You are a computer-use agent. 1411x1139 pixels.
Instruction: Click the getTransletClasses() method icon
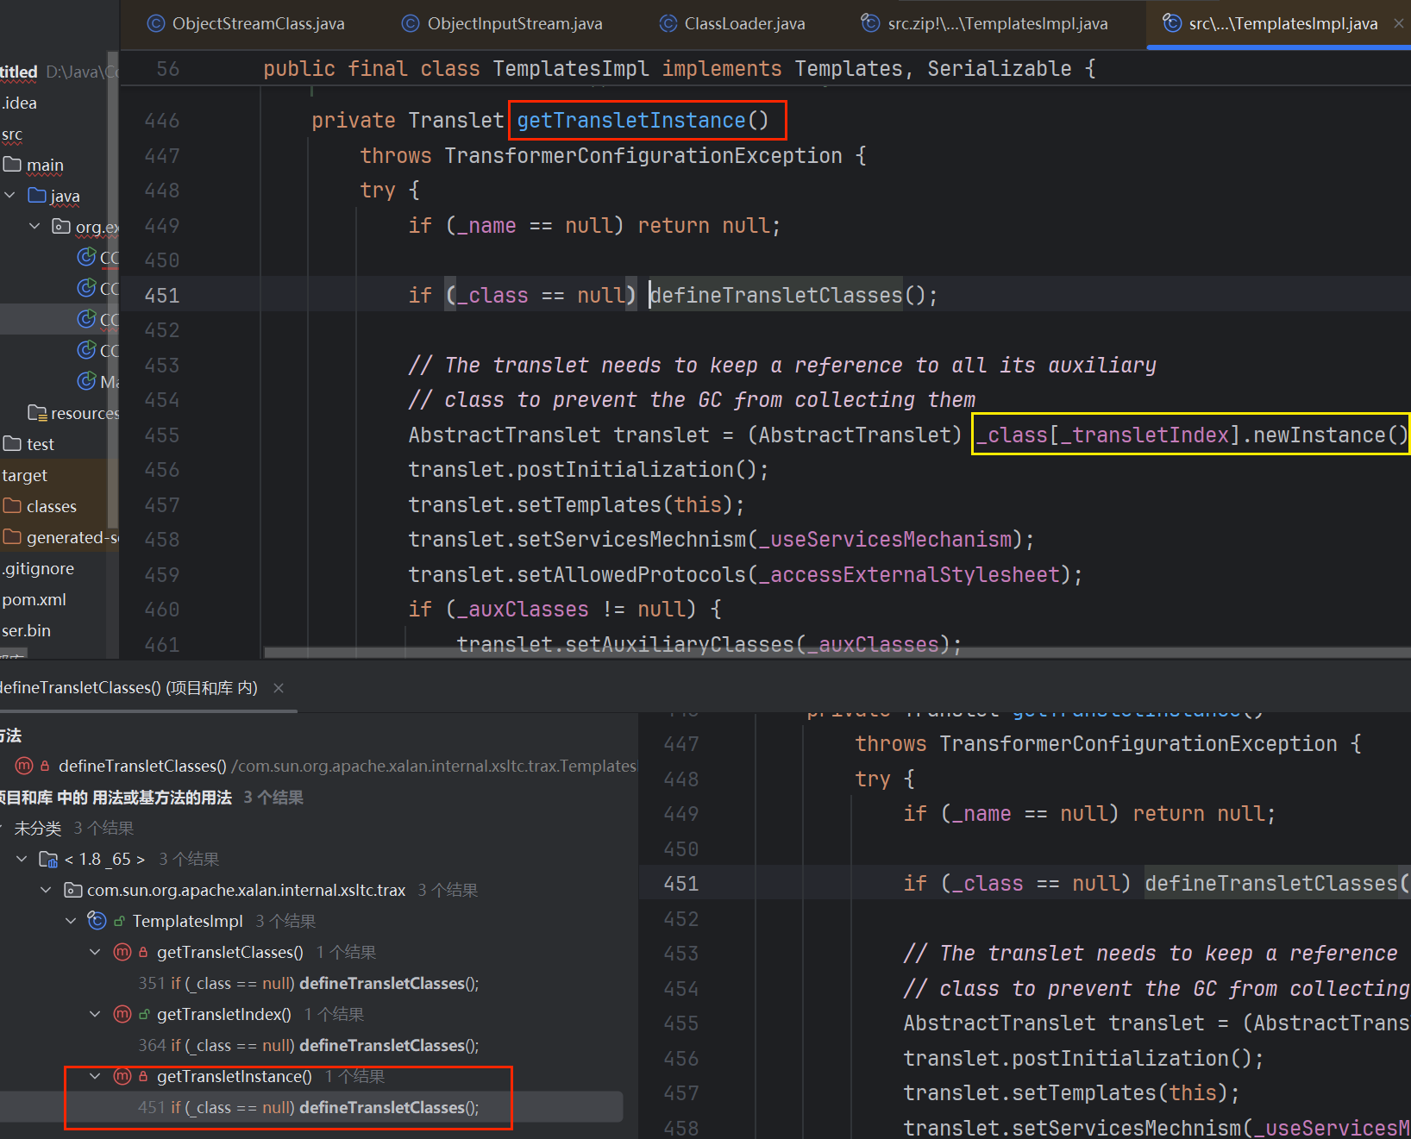122,952
